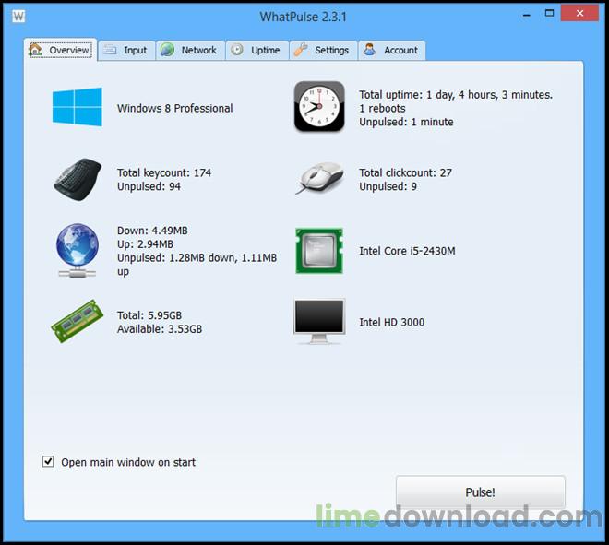Viewport: 609px width, 545px height.
Task: Click 'Intel Core i5-2430M' text
Action: 407,251
